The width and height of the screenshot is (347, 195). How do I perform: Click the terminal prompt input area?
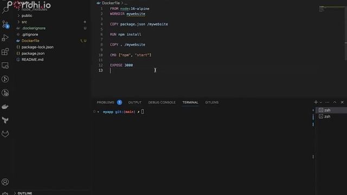point(143,112)
